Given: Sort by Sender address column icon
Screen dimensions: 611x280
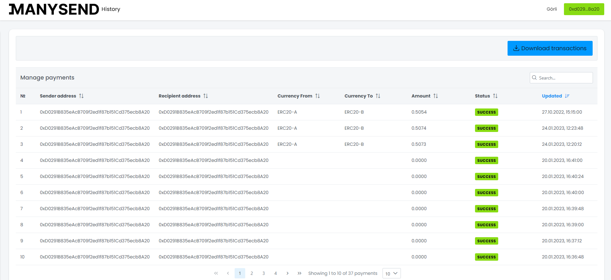Looking at the screenshot, I should pos(81,96).
